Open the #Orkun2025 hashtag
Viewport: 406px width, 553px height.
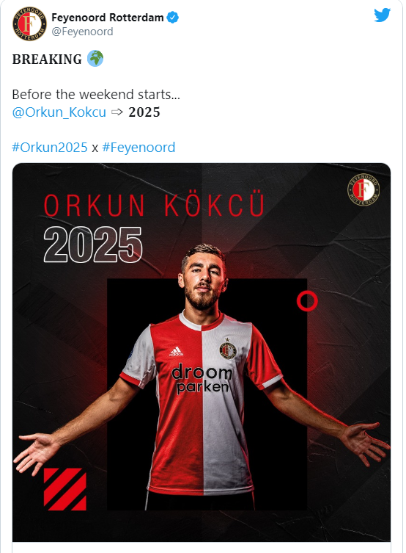coord(50,147)
